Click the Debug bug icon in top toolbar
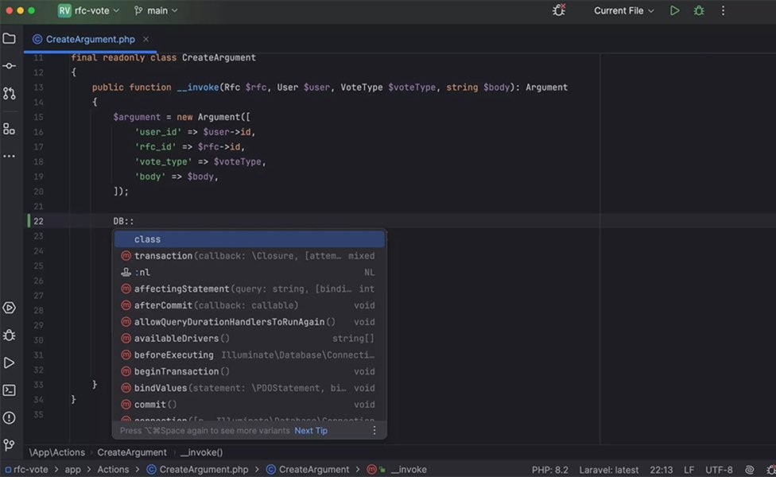776x477 pixels. pyautogui.click(x=699, y=10)
